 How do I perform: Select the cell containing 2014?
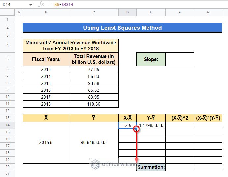point(46,76)
